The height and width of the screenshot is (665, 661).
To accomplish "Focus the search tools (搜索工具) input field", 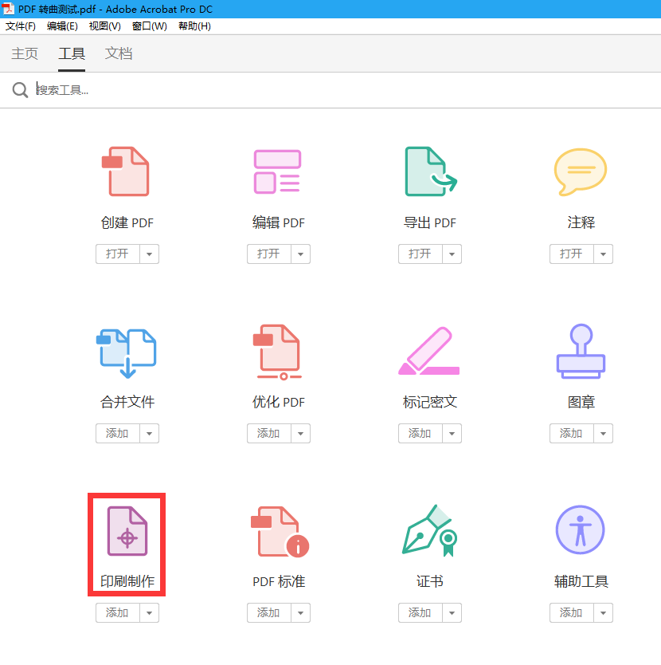I will [x=347, y=90].
